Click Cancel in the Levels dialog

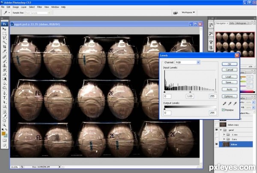(230, 70)
